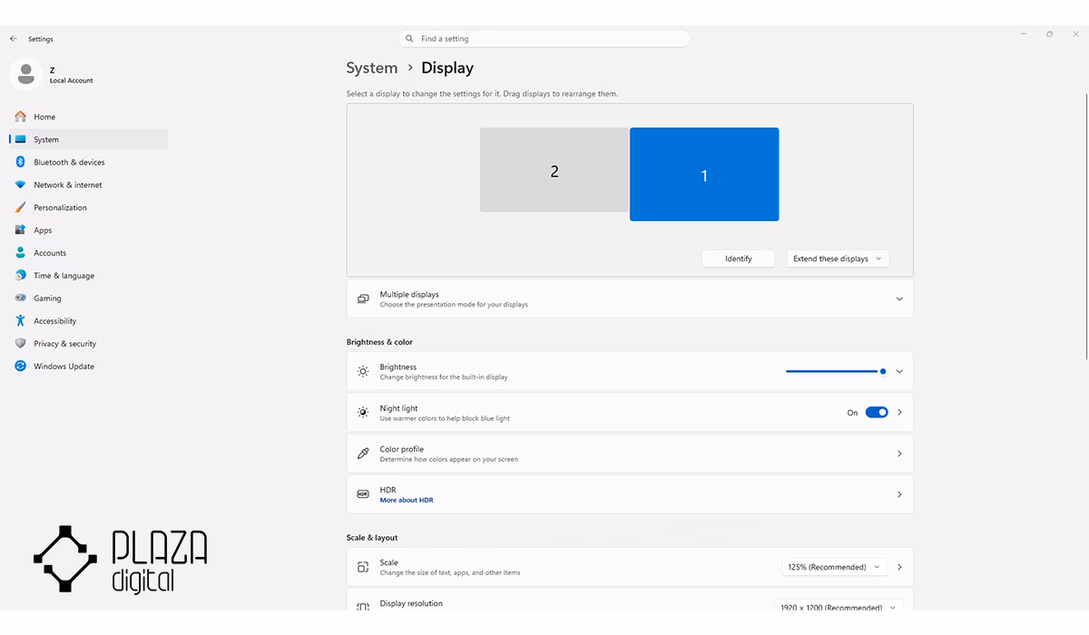Click the Scale row chevron arrow
This screenshot has width=1089, height=635.
[899, 567]
